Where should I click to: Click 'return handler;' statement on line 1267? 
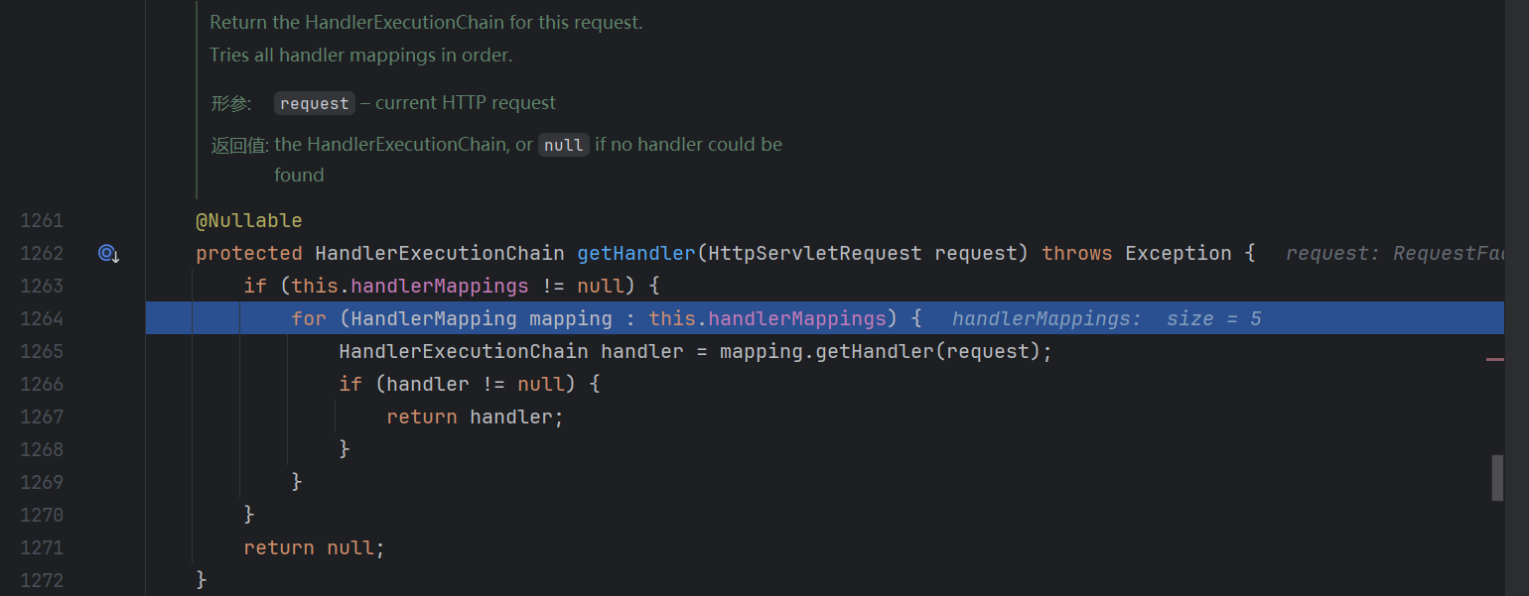[475, 417]
